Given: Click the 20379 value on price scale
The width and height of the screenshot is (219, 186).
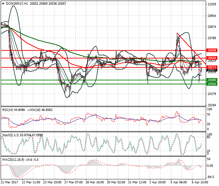Looking at the screenshot, I should click(211, 94).
